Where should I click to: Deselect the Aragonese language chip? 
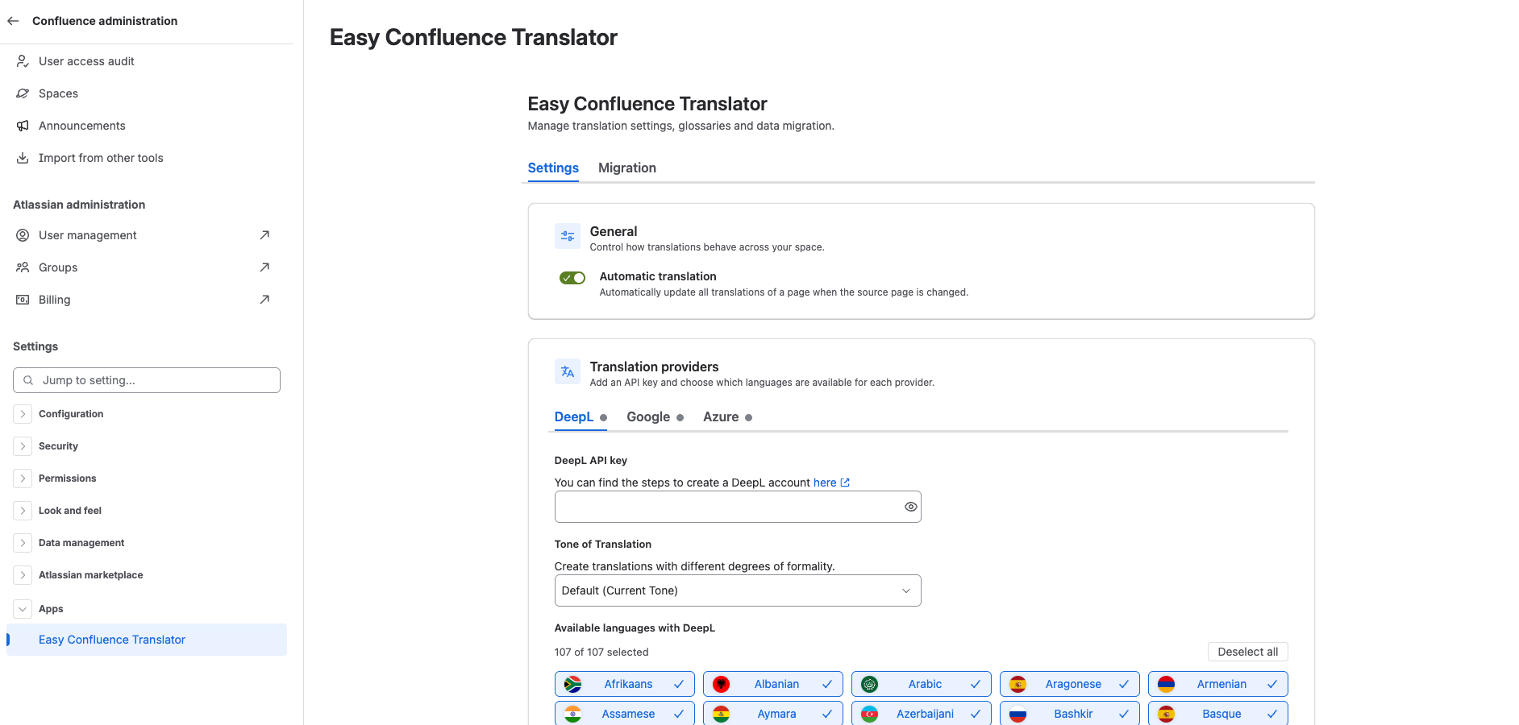tap(1070, 684)
